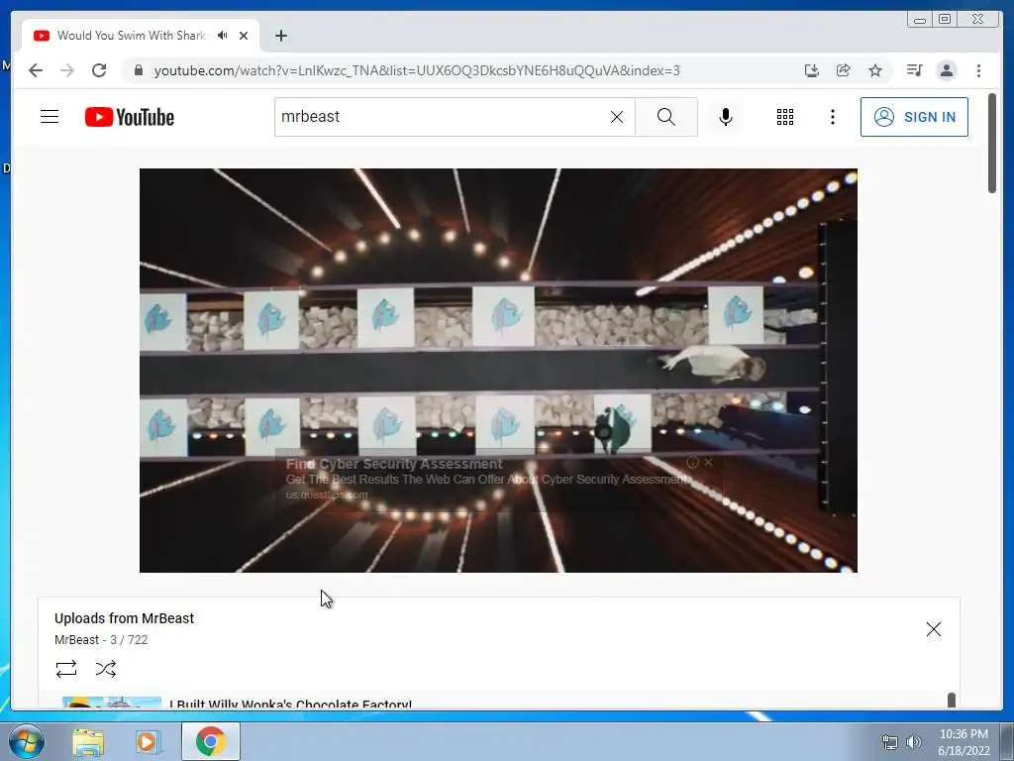The height and width of the screenshot is (761, 1014).
Task: Open YouTube settings three-dot menu
Action: pyautogui.click(x=832, y=117)
